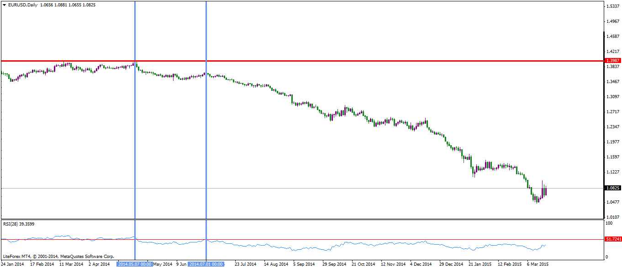Click the red RSI level label 51.7241
The image size is (622, 268).
[x=612, y=239]
